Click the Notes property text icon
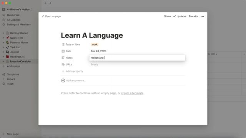Screen dimensions: 246x138 tap(63, 58)
